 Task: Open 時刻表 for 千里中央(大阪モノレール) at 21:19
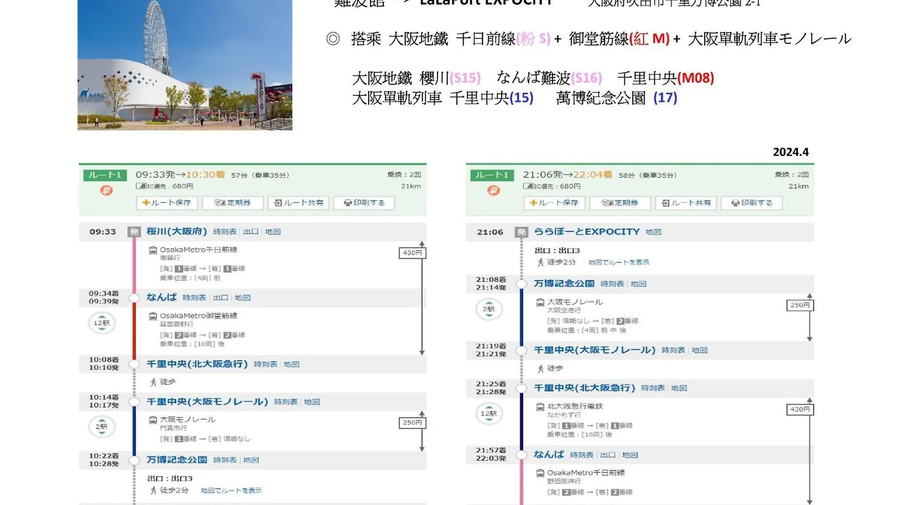click(x=673, y=350)
